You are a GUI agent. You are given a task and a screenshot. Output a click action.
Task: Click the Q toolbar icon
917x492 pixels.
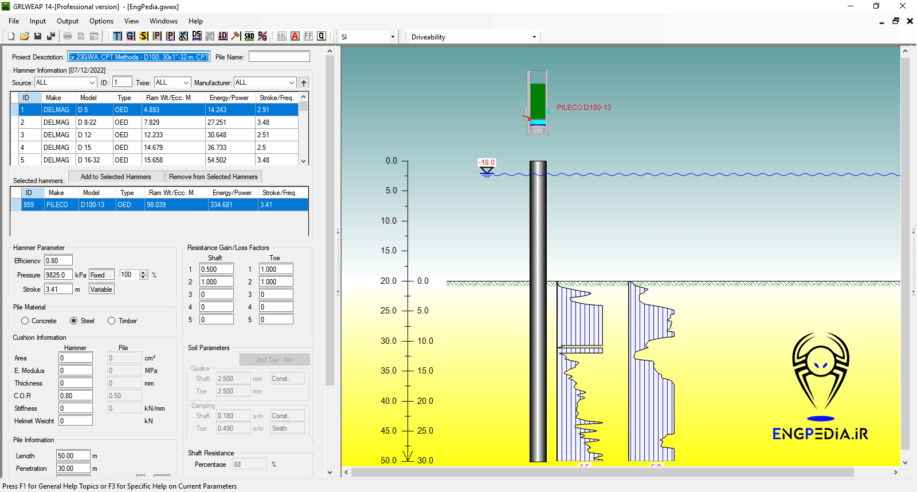pos(322,36)
